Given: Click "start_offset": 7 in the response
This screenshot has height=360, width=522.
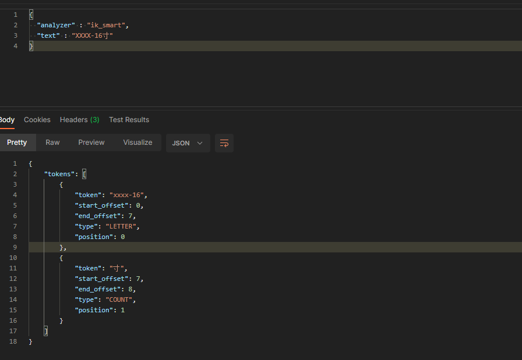Looking at the screenshot, I should [108, 279].
